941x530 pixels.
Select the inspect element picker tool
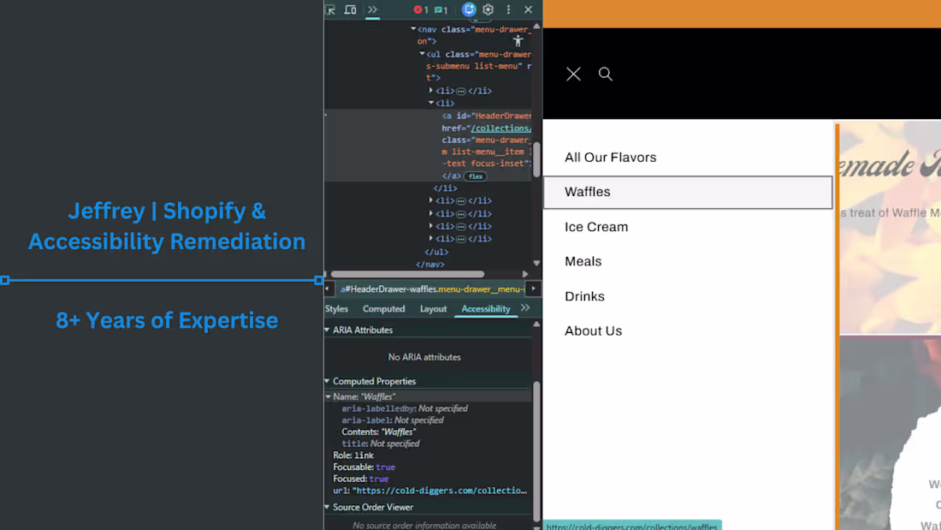coord(330,9)
